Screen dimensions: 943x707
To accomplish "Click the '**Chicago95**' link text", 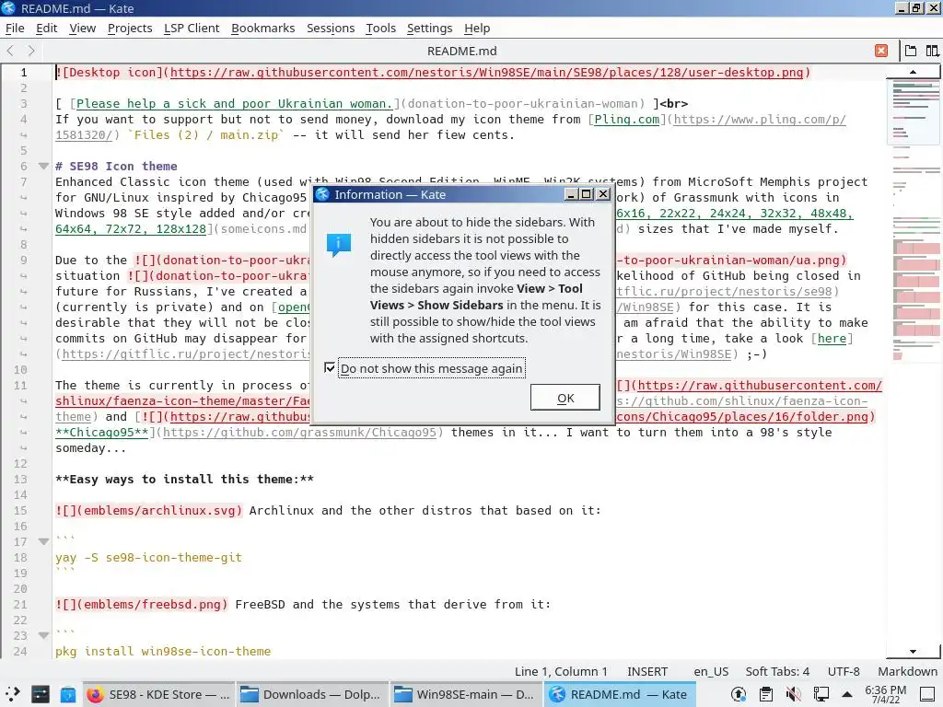I will 102,433.
